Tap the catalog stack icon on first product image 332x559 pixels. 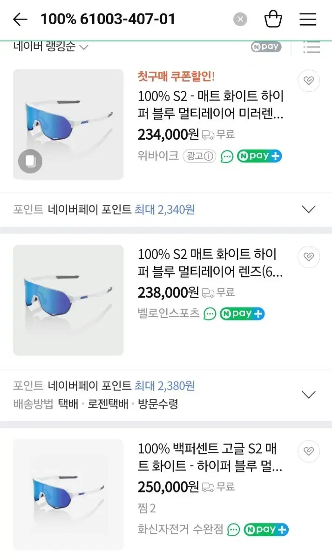30,161
